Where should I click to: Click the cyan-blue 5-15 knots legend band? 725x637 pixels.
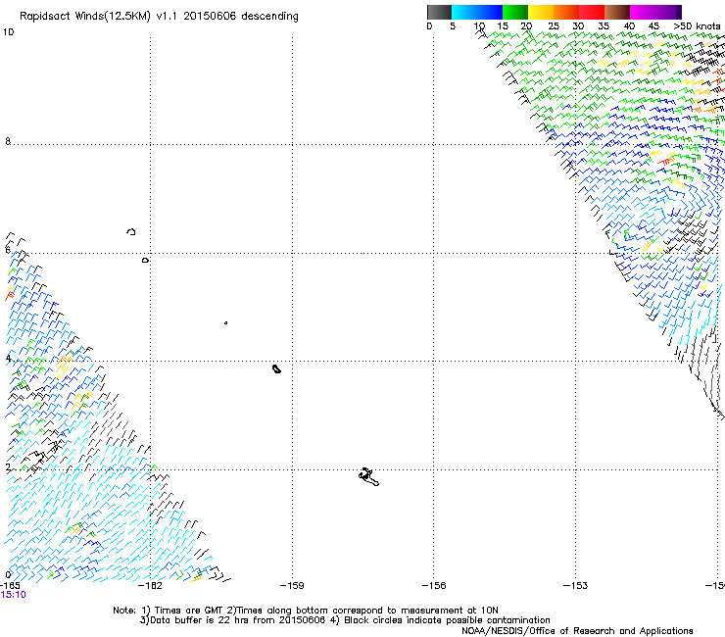pyautogui.click(x=477, y=12)
